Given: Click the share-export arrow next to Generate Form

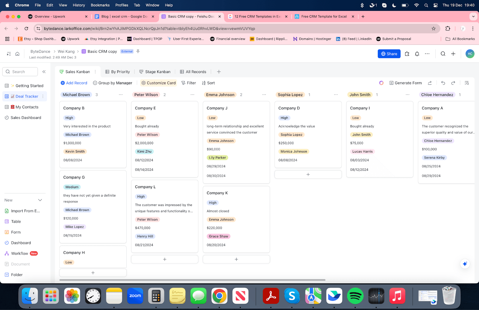Looking at the screenshot, I should click(x=430, y=83).
